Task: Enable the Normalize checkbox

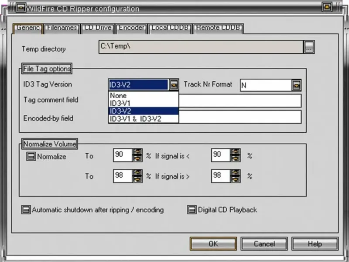Action: [x=31, y=156]
